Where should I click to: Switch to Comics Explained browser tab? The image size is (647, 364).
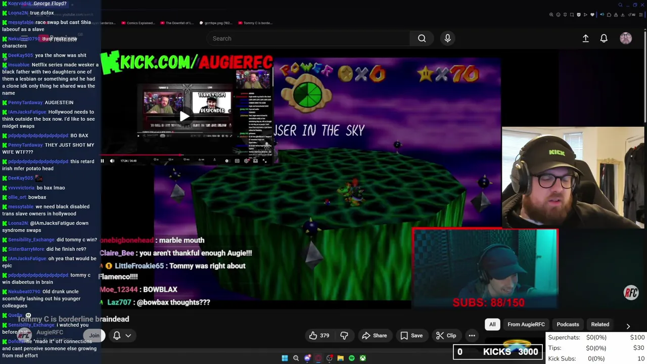(x=137, y=23)
